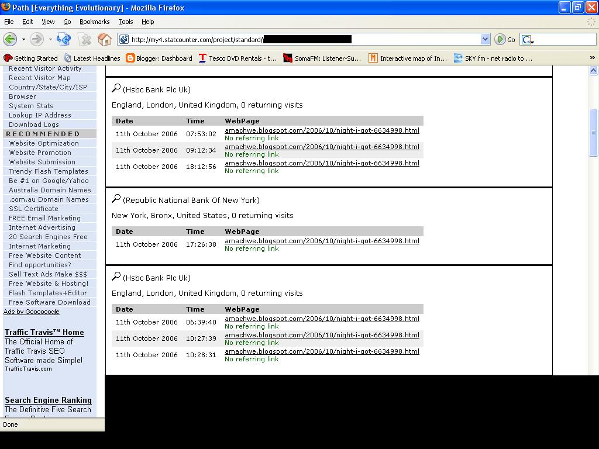Open the Back button history dropdown
This screenshot has height=449, width=599.
coord(23,39)
